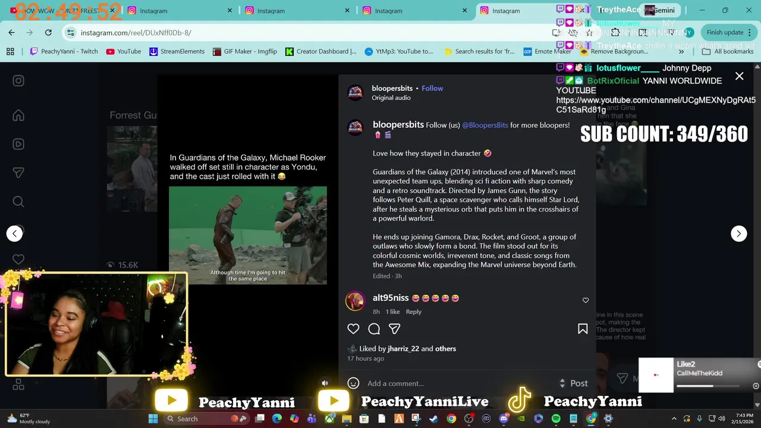Image resolution: width=761 pixels, height=428 pixels.
Task: Close the reel overlay with the X
Action: click(x=739, y=76)
